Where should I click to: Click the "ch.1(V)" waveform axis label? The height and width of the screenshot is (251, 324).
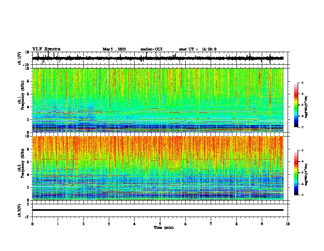(20, 58)
